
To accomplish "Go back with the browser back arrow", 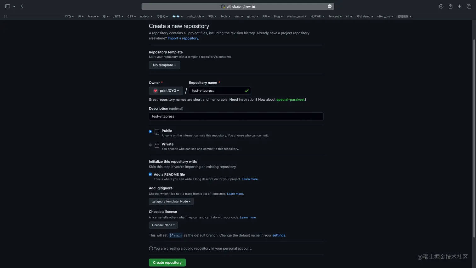I will [22, 6].
